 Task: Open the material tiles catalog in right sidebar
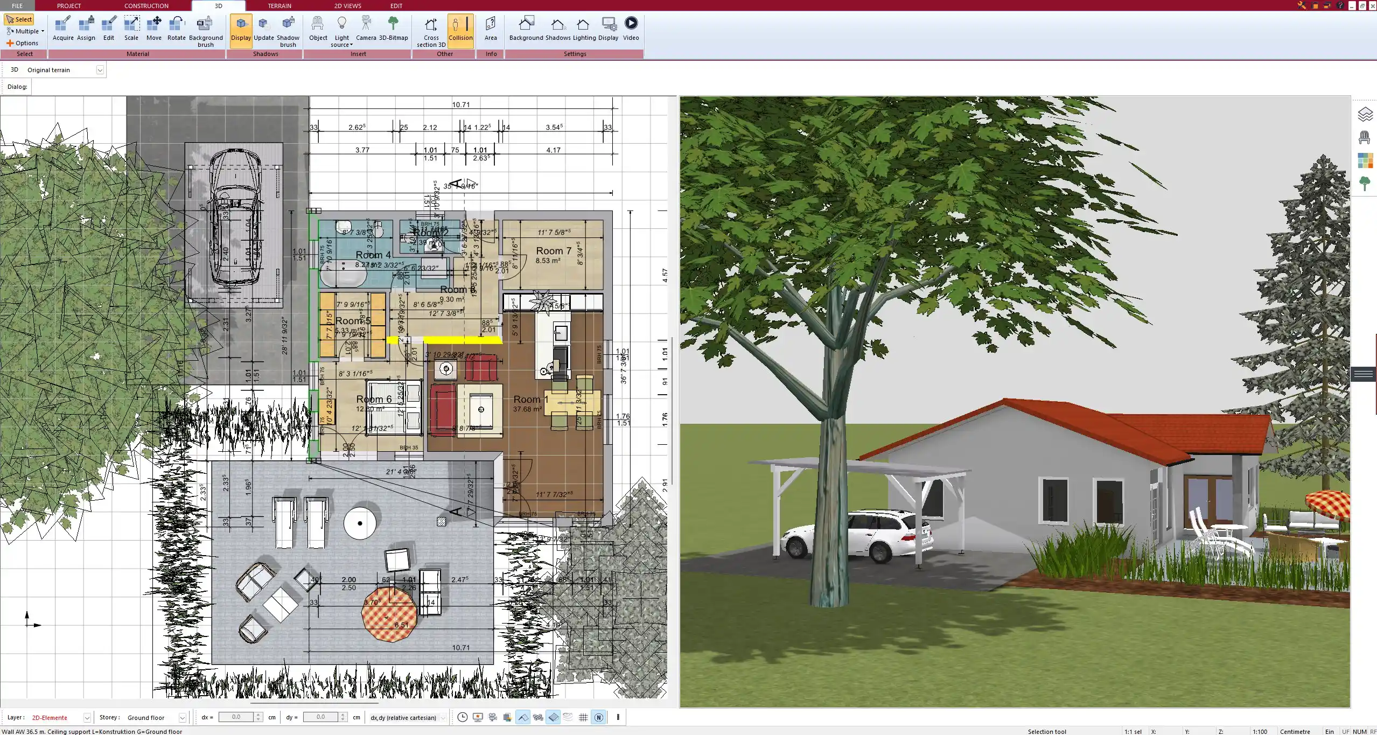(x=1365, y=160)
